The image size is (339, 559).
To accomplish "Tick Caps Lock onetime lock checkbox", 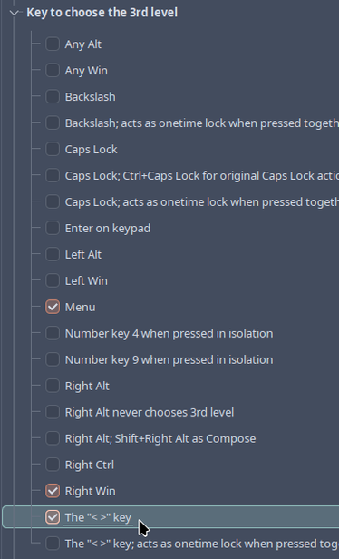I will coord(53,201).
